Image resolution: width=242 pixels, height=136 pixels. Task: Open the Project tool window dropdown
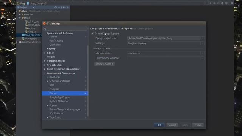(33, 8)
